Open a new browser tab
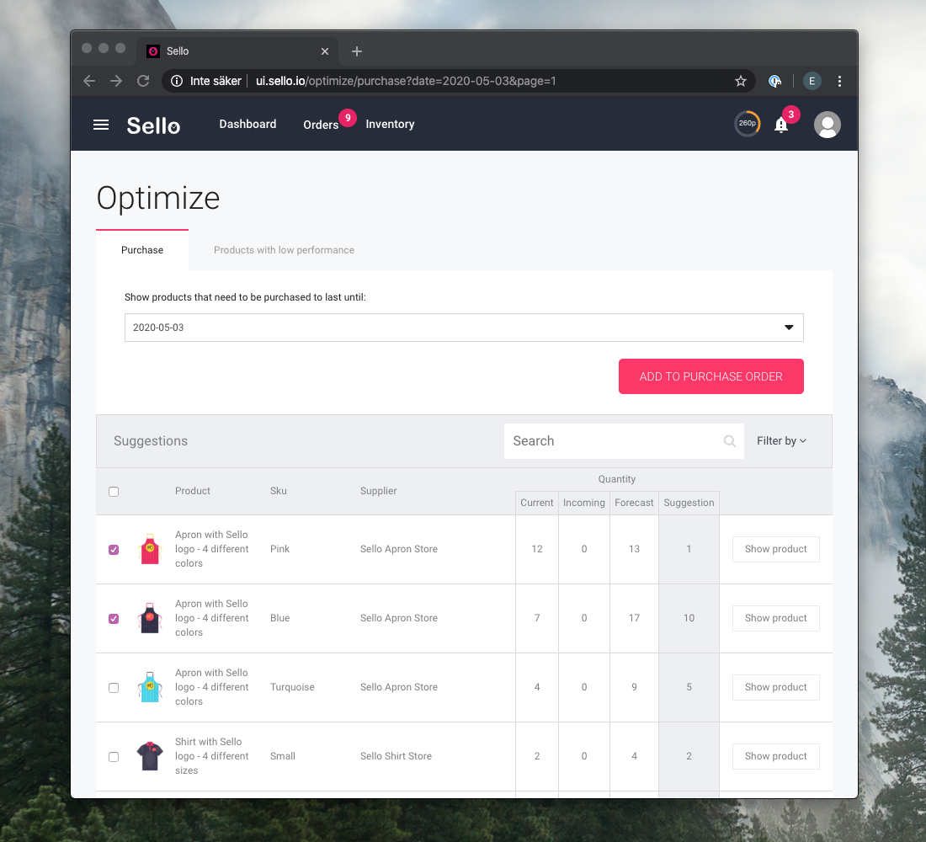This screenshot has width=926, height=842. 357,51
